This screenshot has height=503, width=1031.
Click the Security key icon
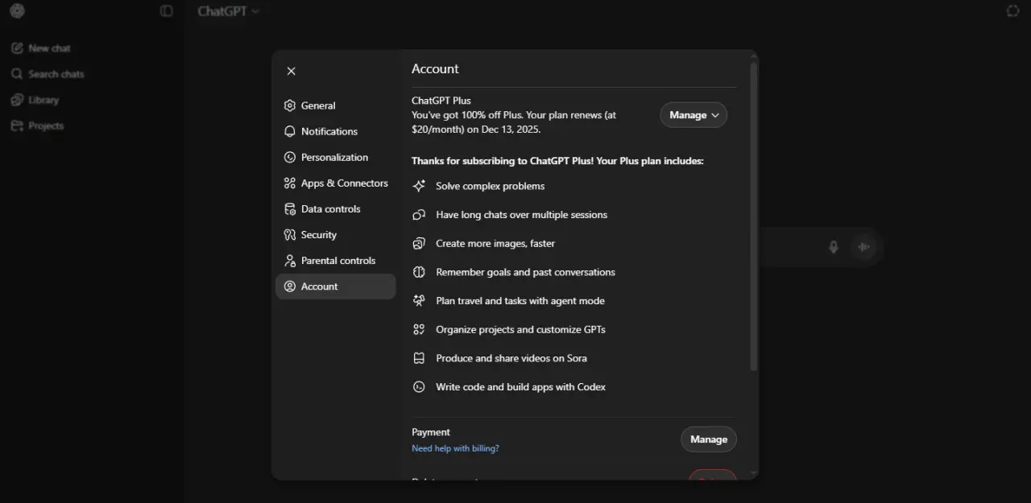[x=290, y=235]
